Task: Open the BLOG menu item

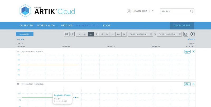Action: [107, 25]
